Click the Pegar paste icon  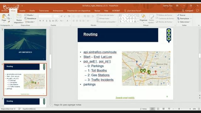(x=4, y=16)
